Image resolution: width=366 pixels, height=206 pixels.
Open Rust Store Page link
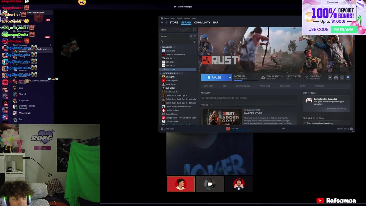coord(208,86)
